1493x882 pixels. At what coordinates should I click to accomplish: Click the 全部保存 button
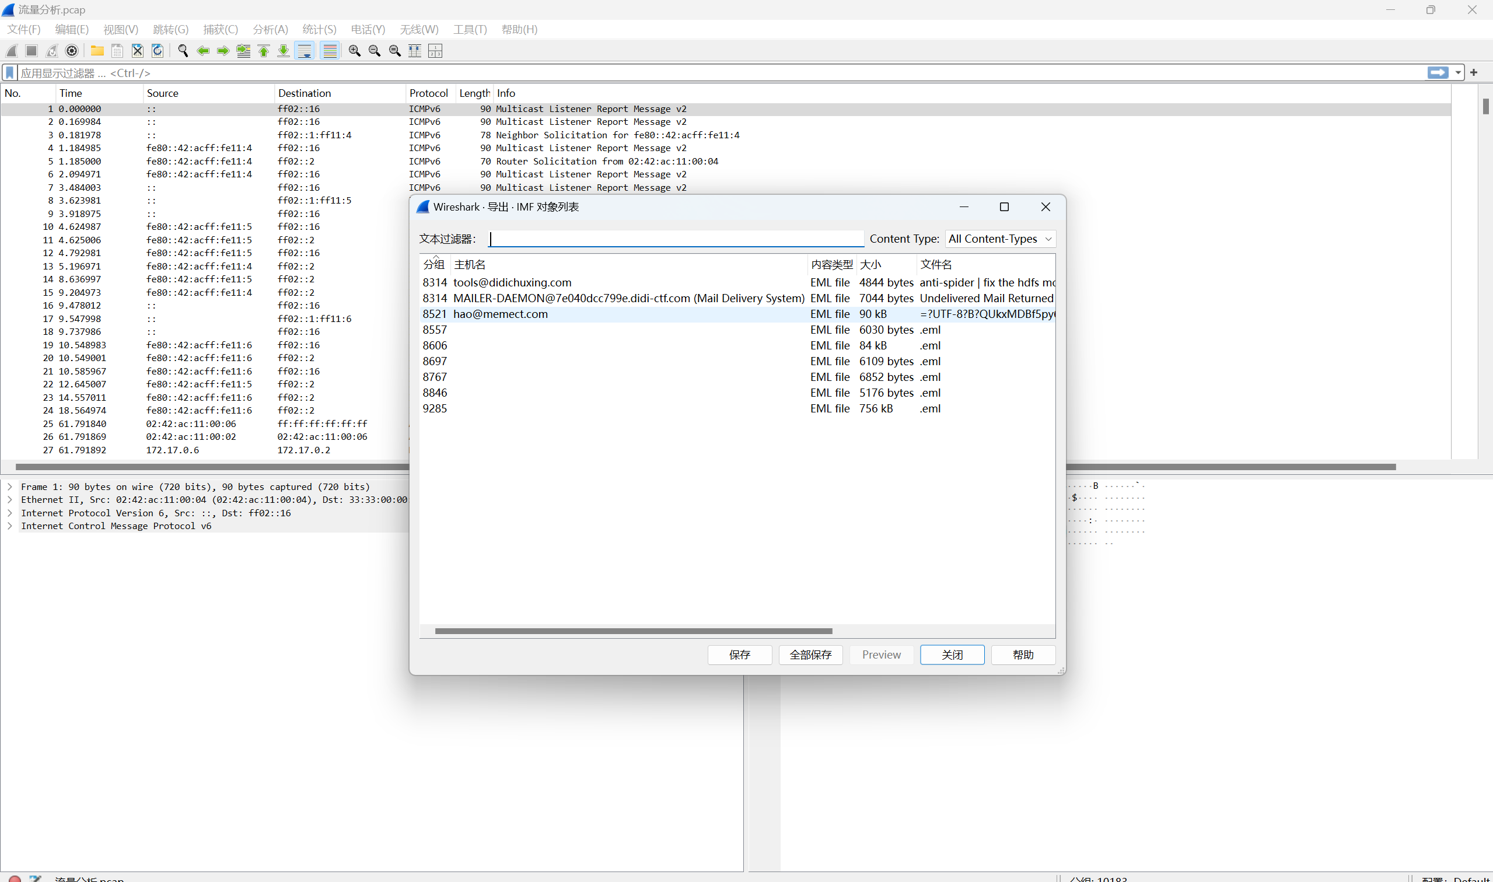coord(811,654)
